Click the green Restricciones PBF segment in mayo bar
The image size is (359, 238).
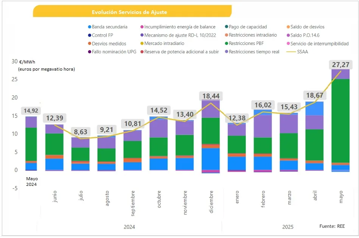(x=341, y=121)
